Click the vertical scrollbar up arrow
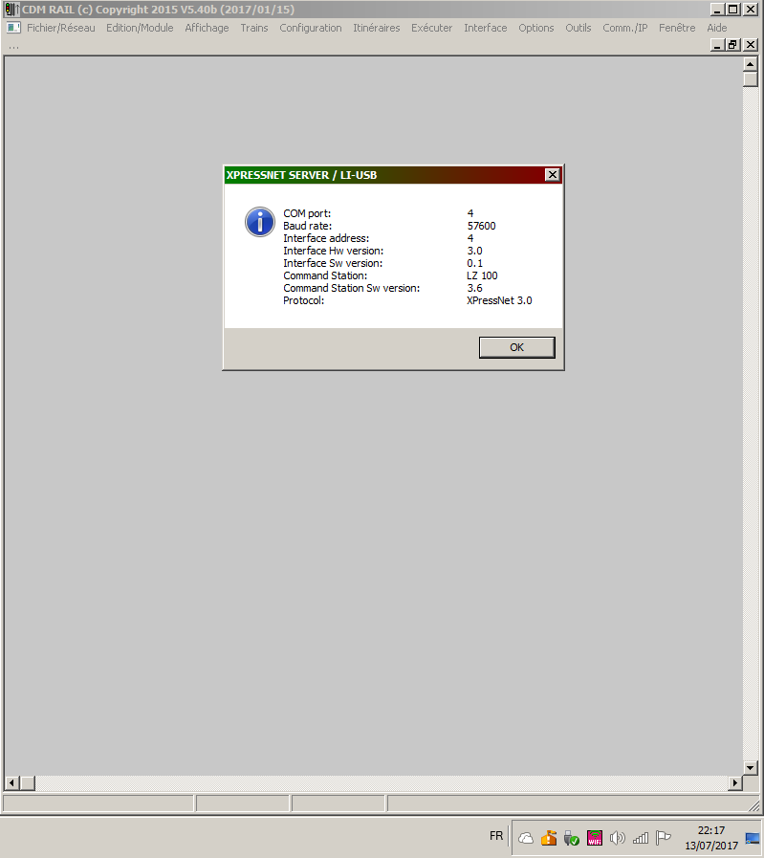Viewport: 764px width, 858px height. tap(751, 65)
